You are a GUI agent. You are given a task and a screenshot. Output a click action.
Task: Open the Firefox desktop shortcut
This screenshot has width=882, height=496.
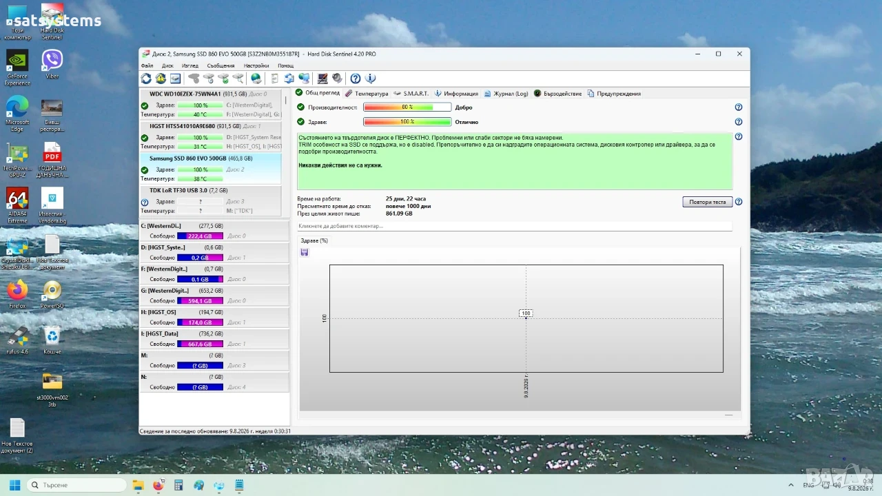17,295
